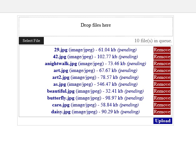The width and height of the screenshot is (196, 148).
Task: Select the art2.jpg file name
Action: click(x=61, y=77)
